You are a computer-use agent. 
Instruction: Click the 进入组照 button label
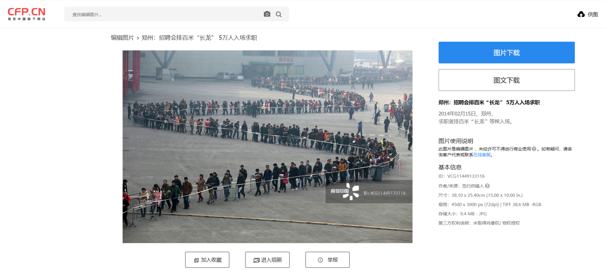coord(271,260)
